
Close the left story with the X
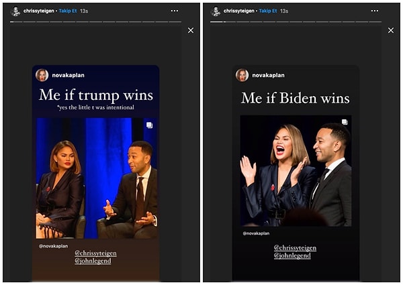pos(191,30)
